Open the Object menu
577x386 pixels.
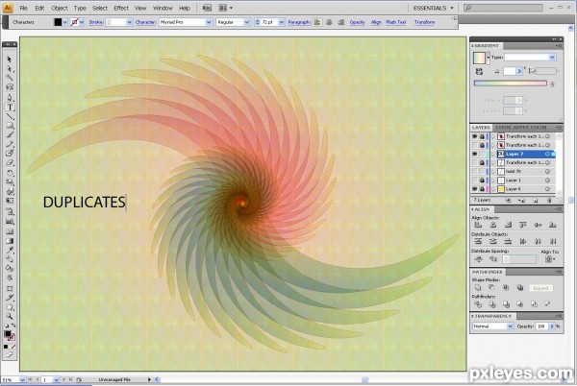pyautogui.click(x=60, y=8)
